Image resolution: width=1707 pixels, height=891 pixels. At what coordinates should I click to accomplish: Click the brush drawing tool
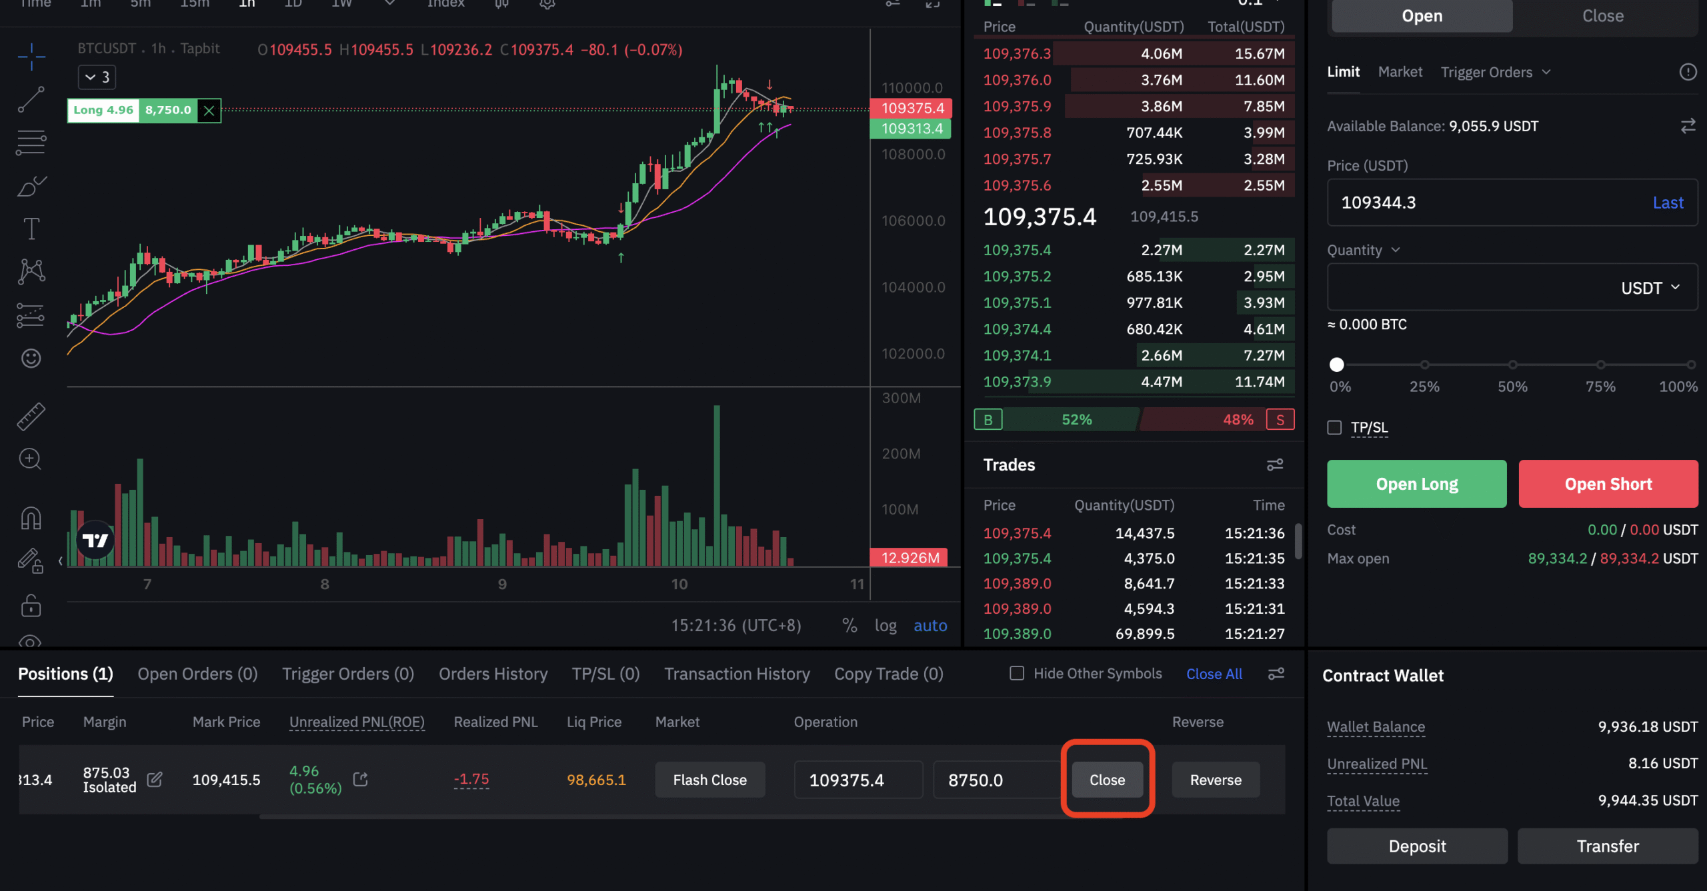[31, 187]
